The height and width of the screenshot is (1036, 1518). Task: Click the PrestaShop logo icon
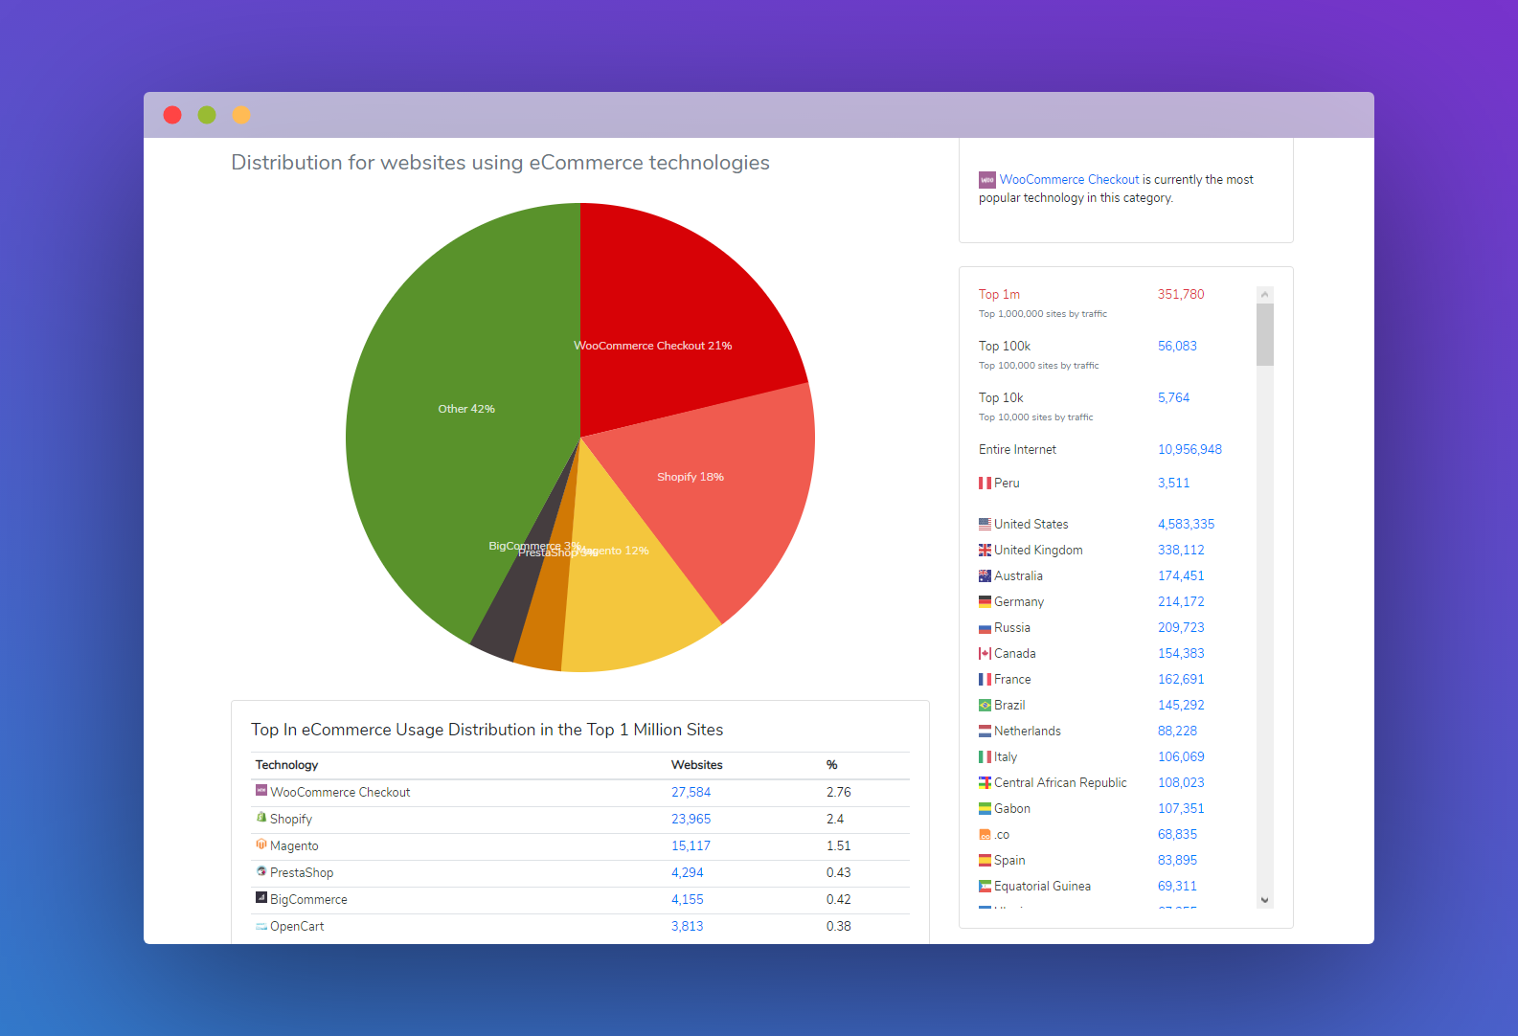(261, 871)
